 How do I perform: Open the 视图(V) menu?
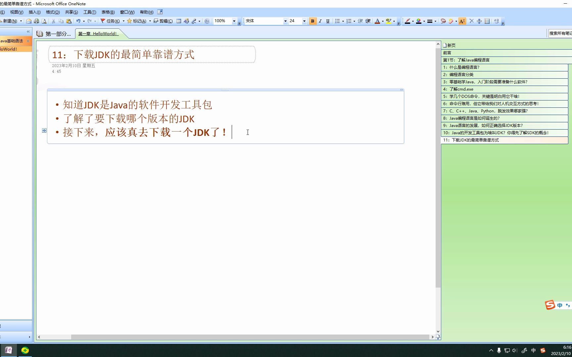[17, 12]
